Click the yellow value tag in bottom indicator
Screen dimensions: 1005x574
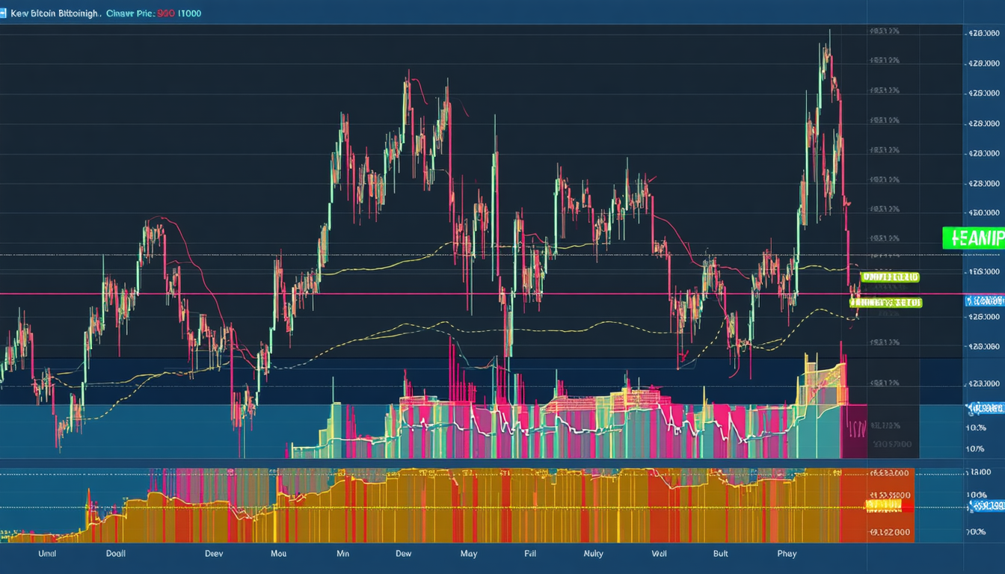(x=884, y=506)
